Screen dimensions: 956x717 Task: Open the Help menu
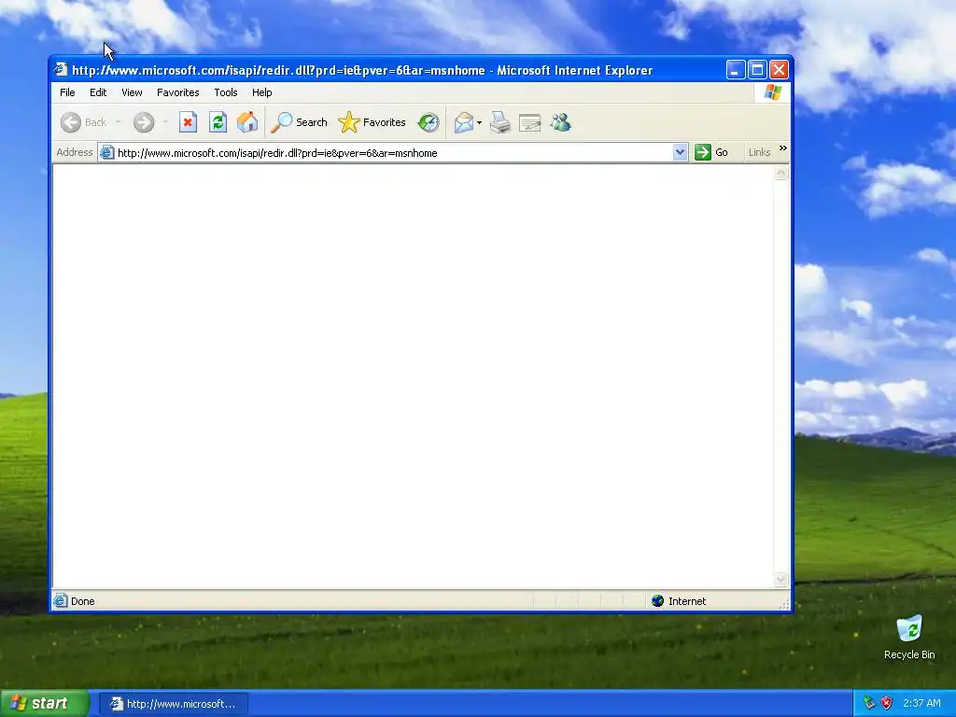[262, 92]
